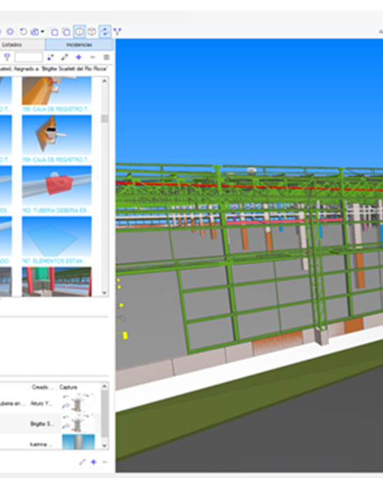Viewport: 383px width, 478px height.
Task: Click the blue add star icon in incidencias toolbar
Action: coord(79,57)
